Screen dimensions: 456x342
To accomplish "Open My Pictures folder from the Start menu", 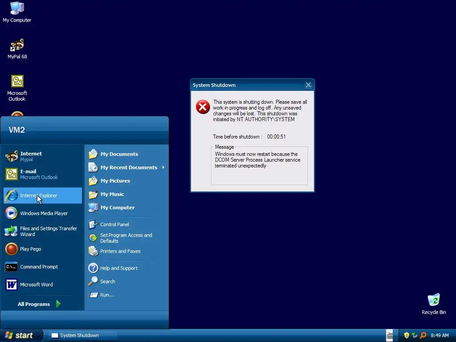I will [126, 181].
